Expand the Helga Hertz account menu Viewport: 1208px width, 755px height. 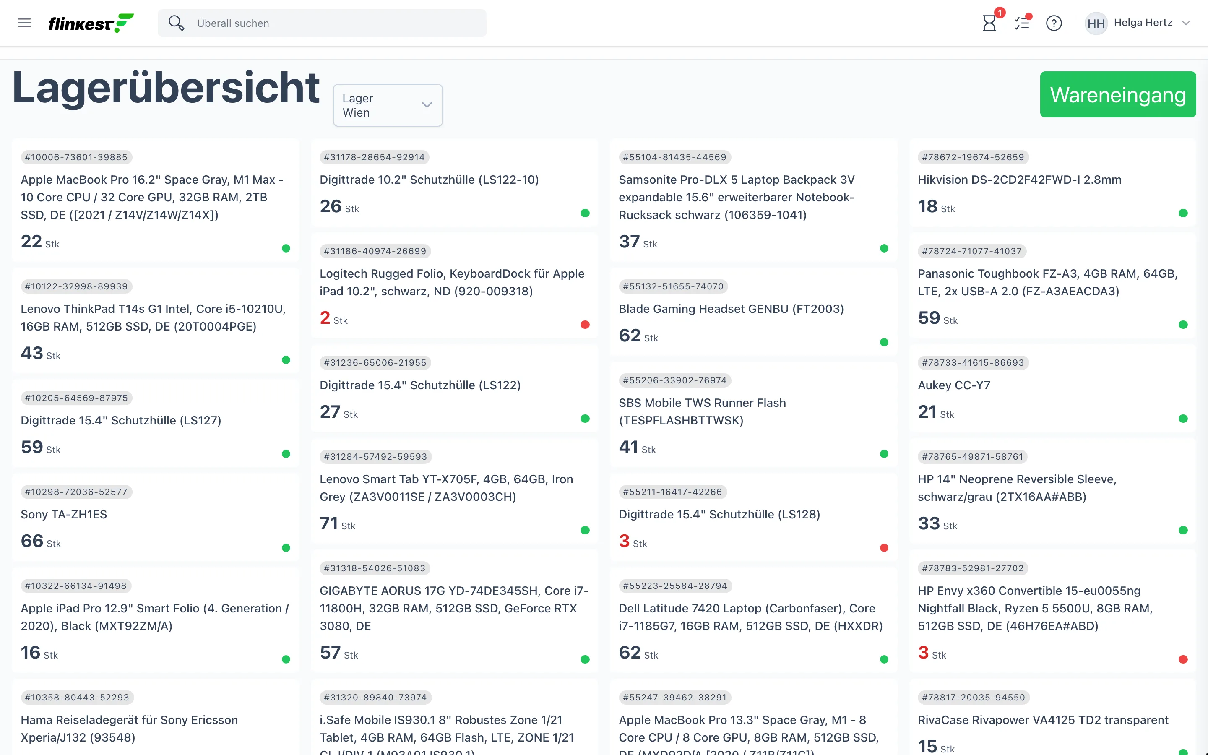coord(1186,23)
